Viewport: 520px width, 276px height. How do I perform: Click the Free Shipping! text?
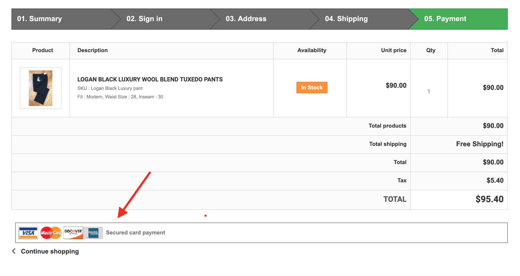point(479,144)
